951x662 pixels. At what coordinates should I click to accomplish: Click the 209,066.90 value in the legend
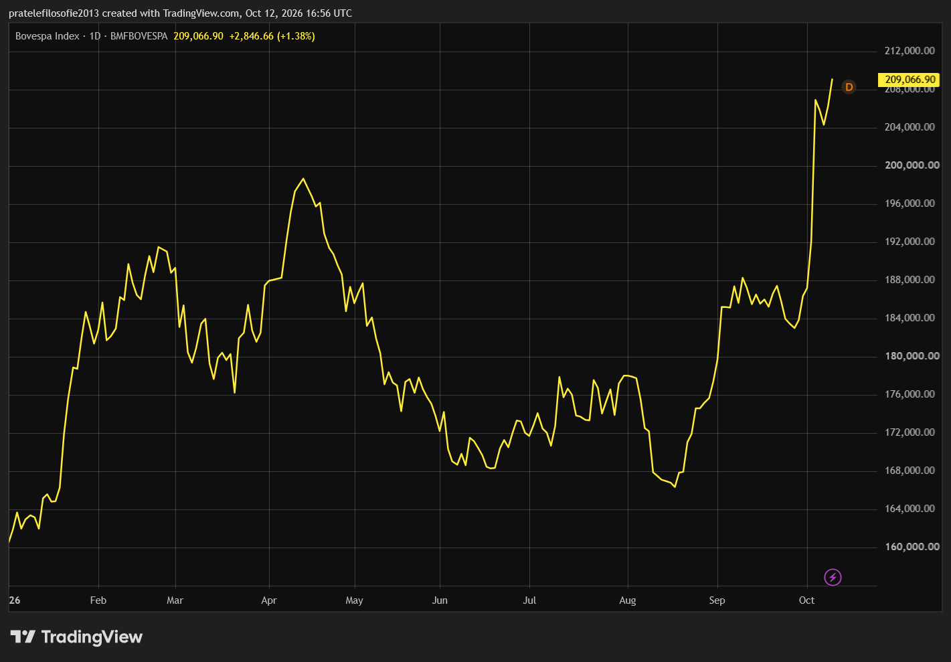point(198,36)
